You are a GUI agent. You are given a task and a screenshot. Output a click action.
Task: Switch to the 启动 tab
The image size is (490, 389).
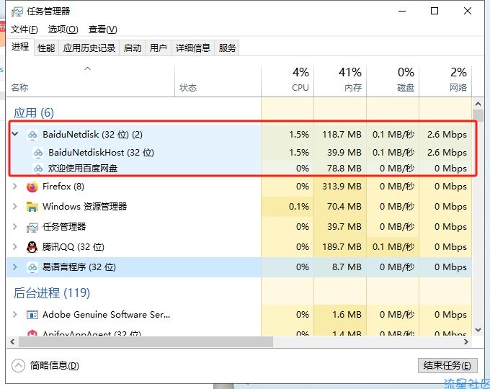[x=133, y=48]
